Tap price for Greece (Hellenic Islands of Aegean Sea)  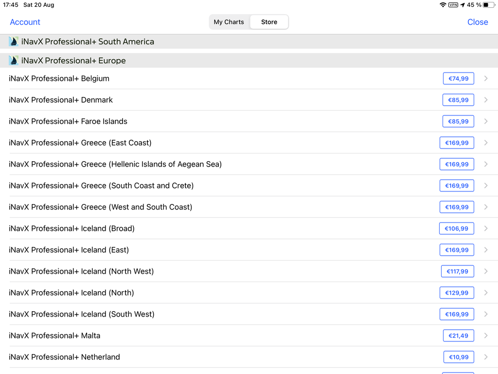click(457, 164)
